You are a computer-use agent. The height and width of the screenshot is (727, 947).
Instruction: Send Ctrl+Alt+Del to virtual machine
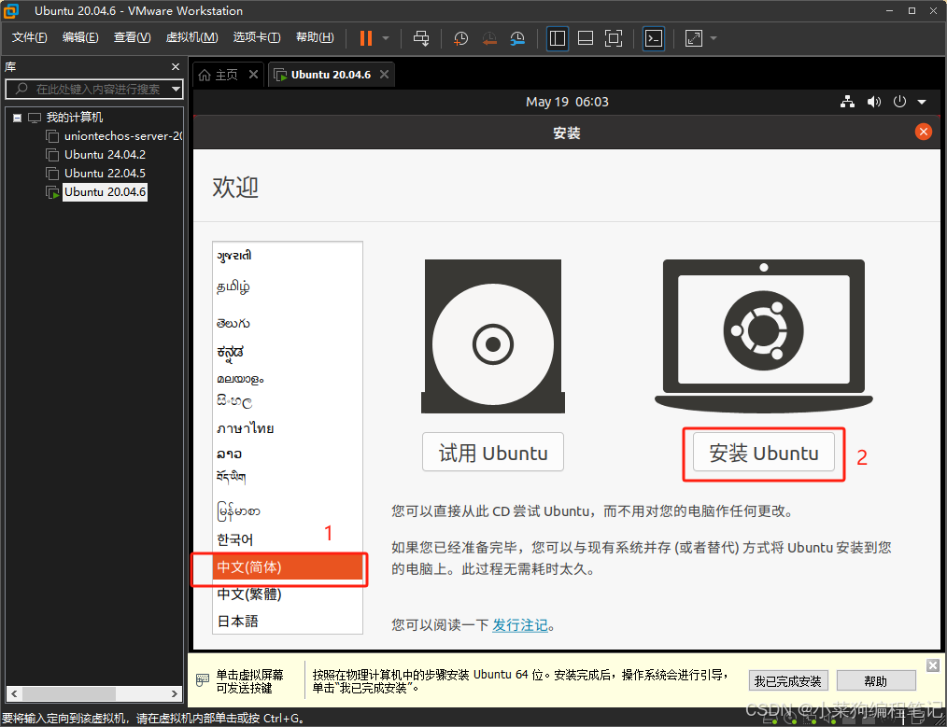pos(421,38)
